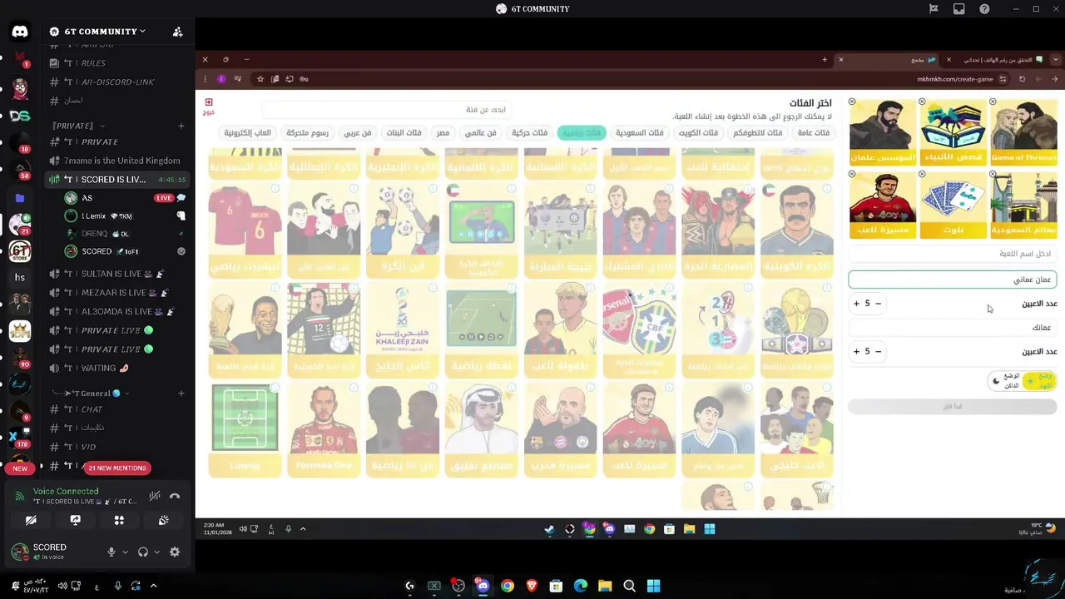Increase first team player count
The image size is (1065, 599).
856,304
